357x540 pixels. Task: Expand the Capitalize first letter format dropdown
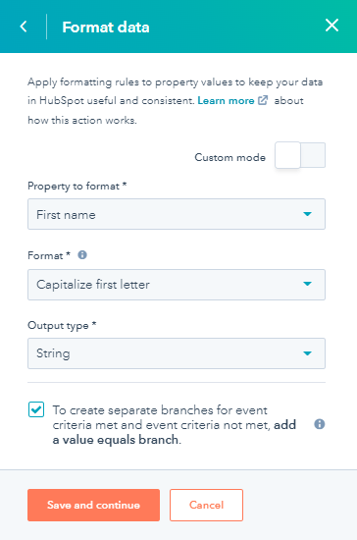point(177,285)
